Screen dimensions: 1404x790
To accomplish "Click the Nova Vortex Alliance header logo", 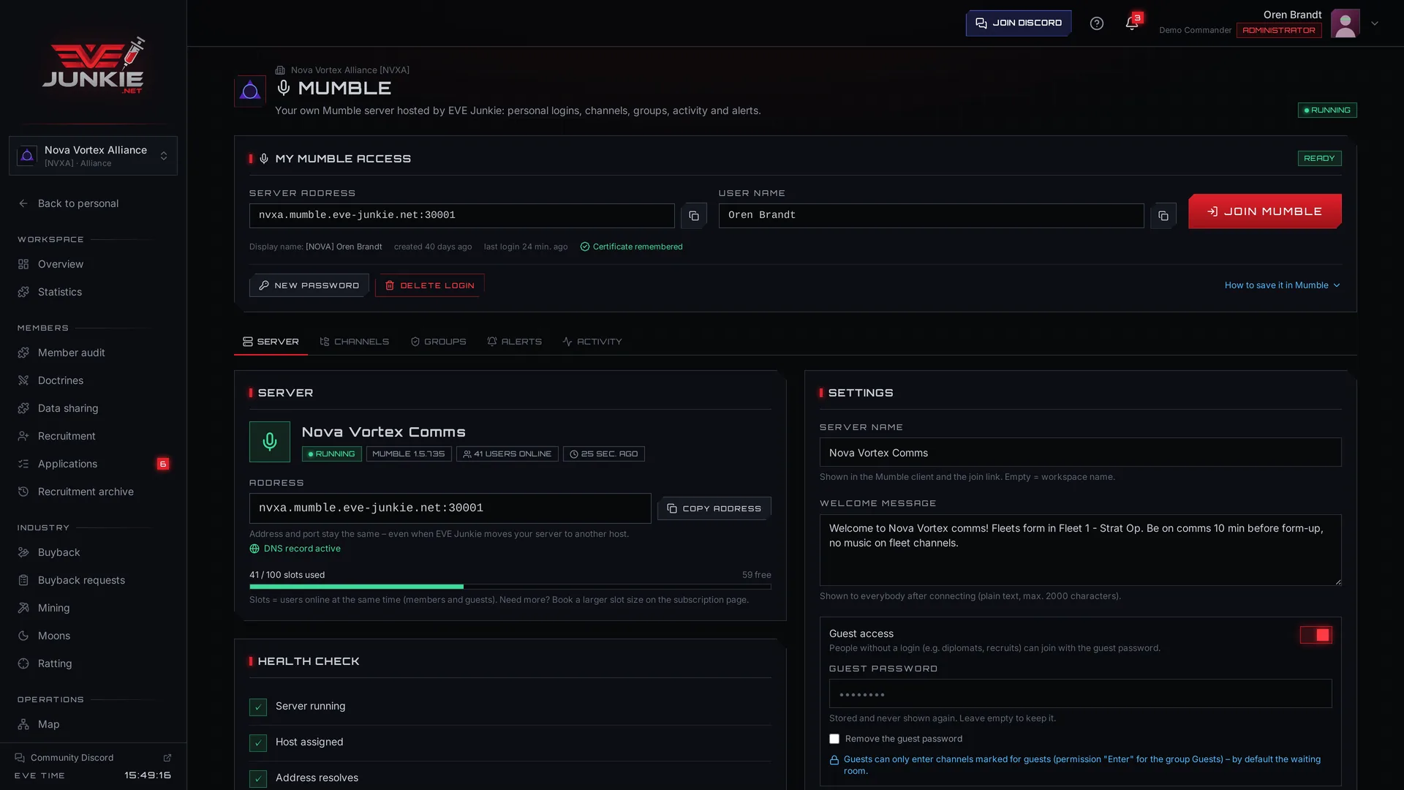I will (x=250, y=91).
